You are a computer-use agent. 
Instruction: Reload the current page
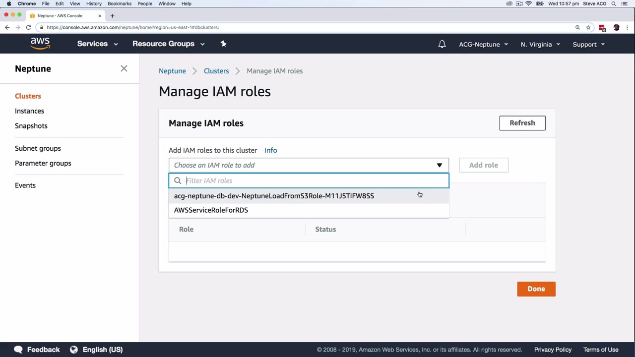(x=28, y=27)
